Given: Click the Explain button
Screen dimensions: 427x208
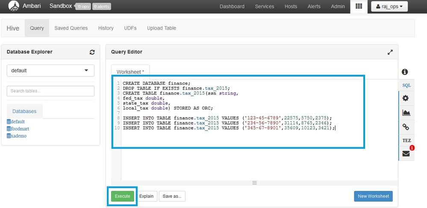Looking at the screenshot, I should (147, 196).
